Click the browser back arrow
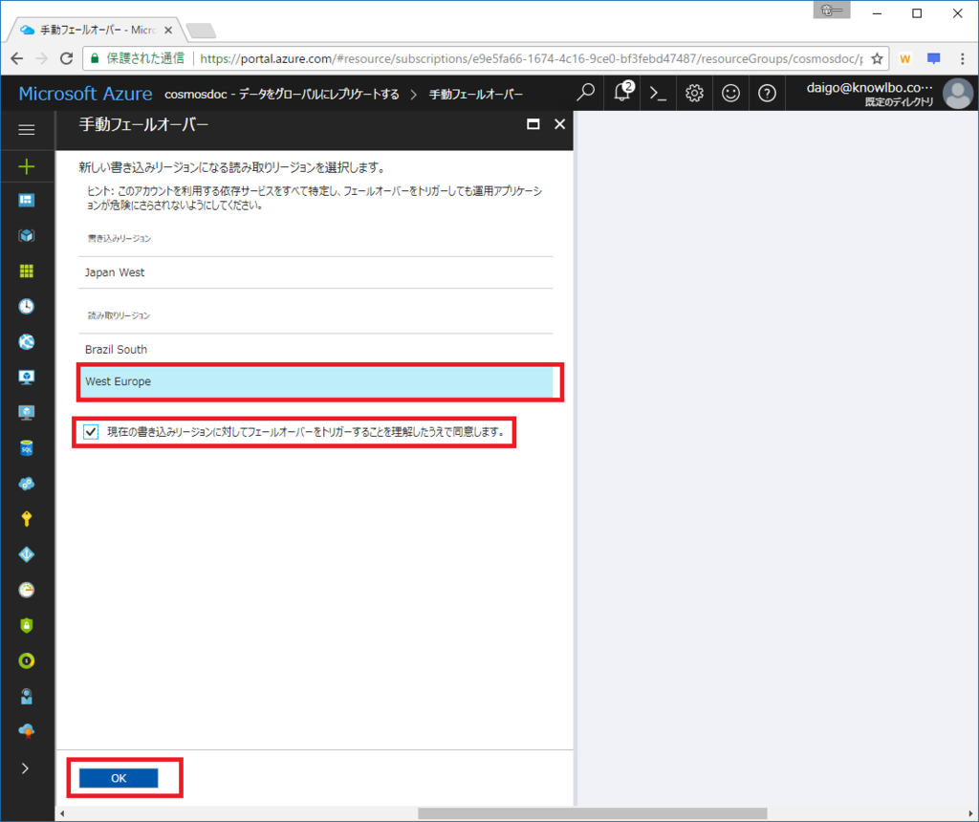 coord(17,58)
